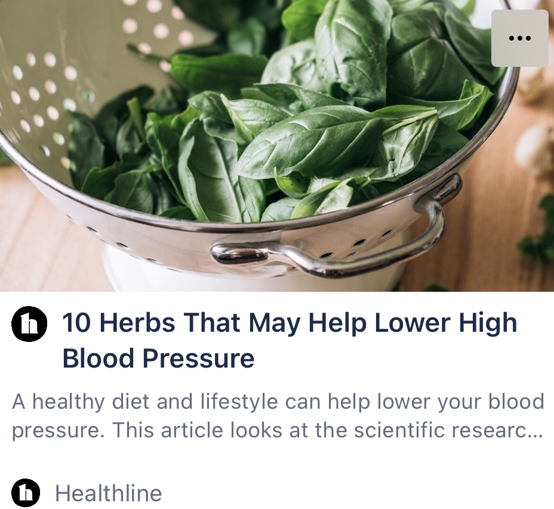Select the text 'Lower High' in the title
554x509 pixels.
[x=446, y=322]
